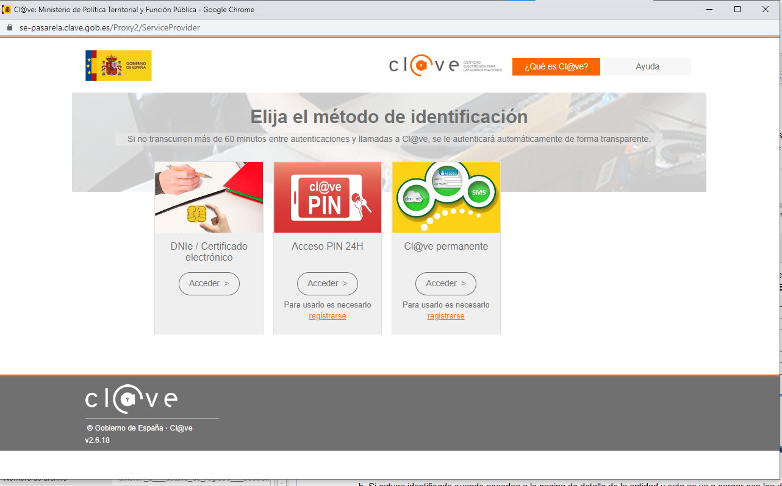View site security padlock information
Viewport: 782px width, 486px height.
(x=9, y=27)
